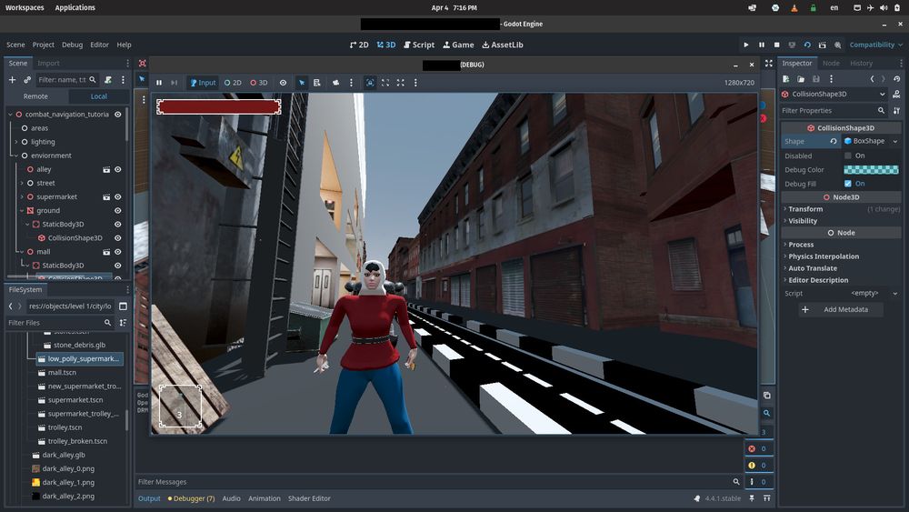Collapse the enviornment node

click(x=16, y=156)
